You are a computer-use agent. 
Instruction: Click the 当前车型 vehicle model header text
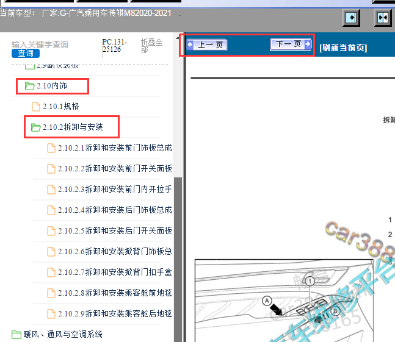click(x=85, y=13)
